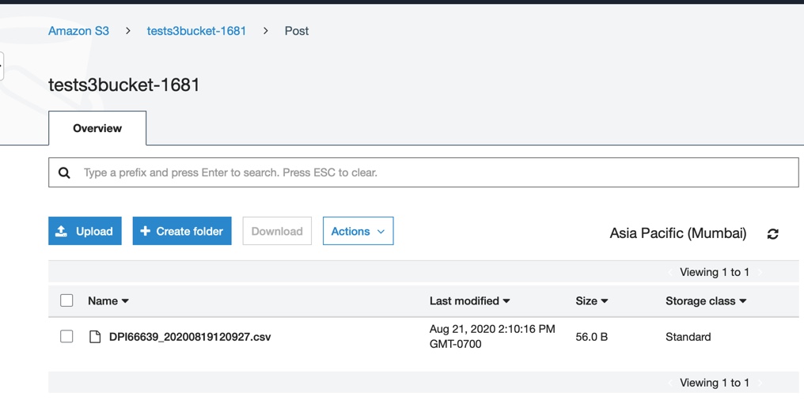This screenshot has width=804, height=408.
Task: Click the lower Viewing 1 to 1 text
Action: tap(715, 383)
